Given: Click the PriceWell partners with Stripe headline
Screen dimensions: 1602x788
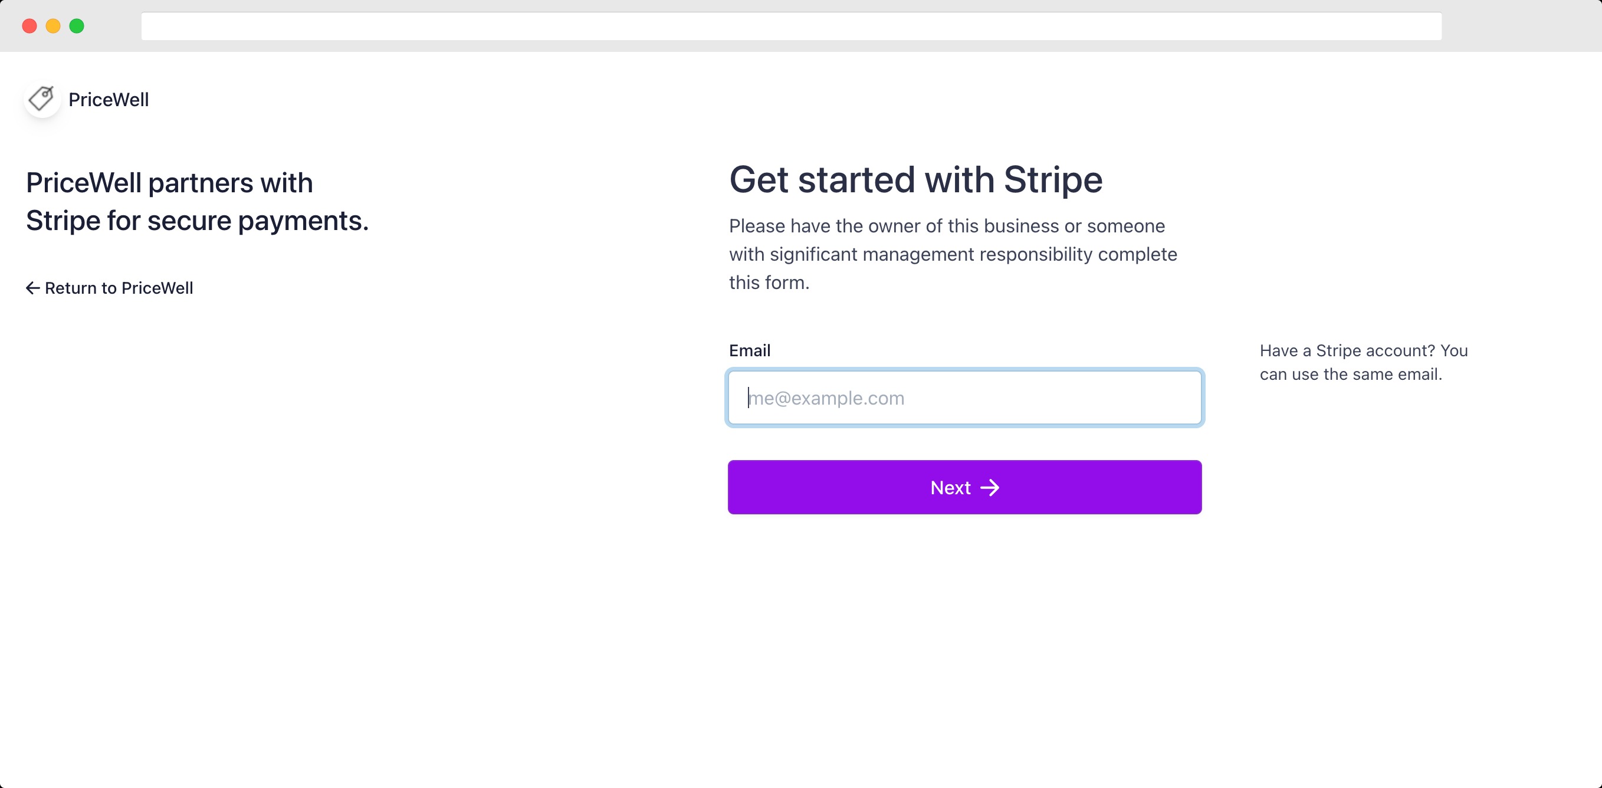Looking at the screenshot, I should pyautogui.click(x=197, y=202).
